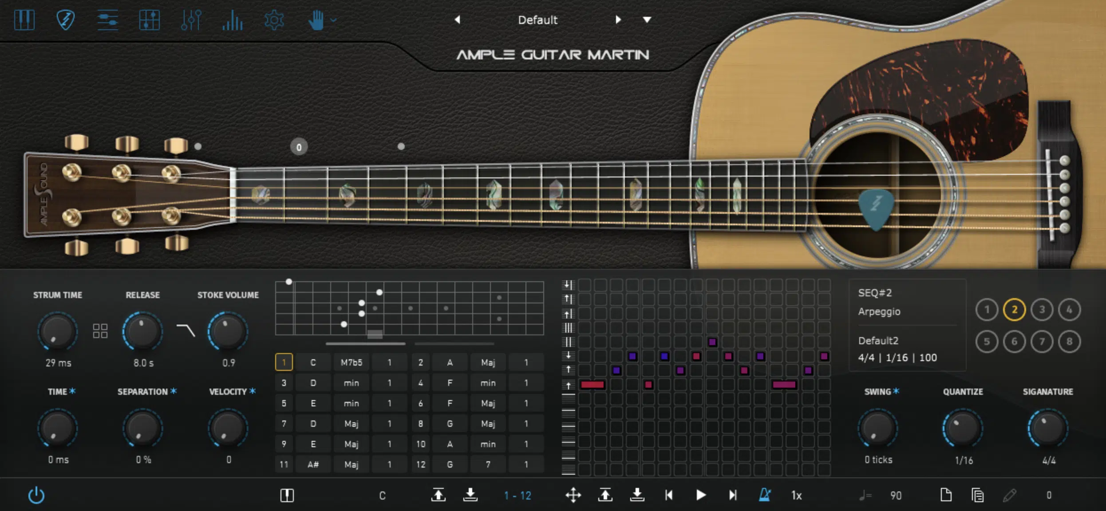Open root note A# of slot 11

[x=313, y=464]
